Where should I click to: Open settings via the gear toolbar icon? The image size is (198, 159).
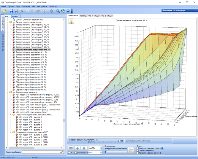click(58, 11)
